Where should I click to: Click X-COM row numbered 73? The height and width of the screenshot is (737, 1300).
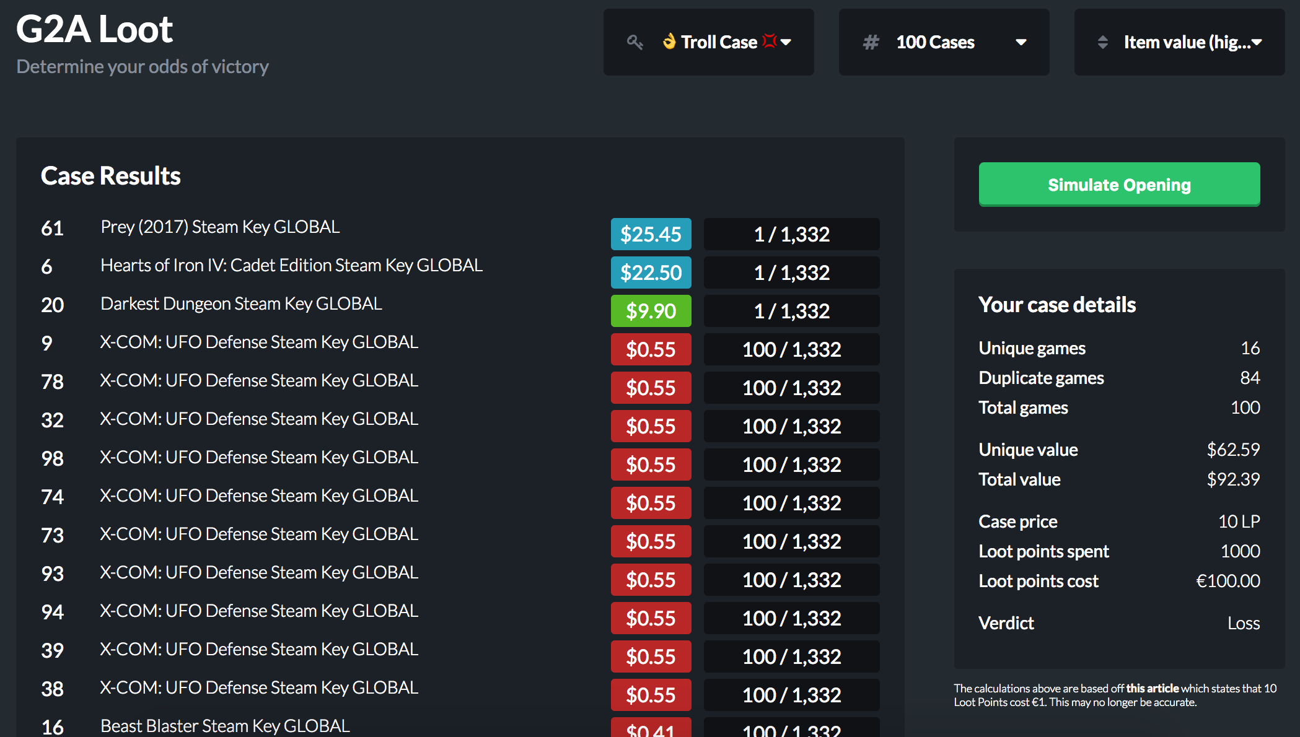[x=460, y=541]
